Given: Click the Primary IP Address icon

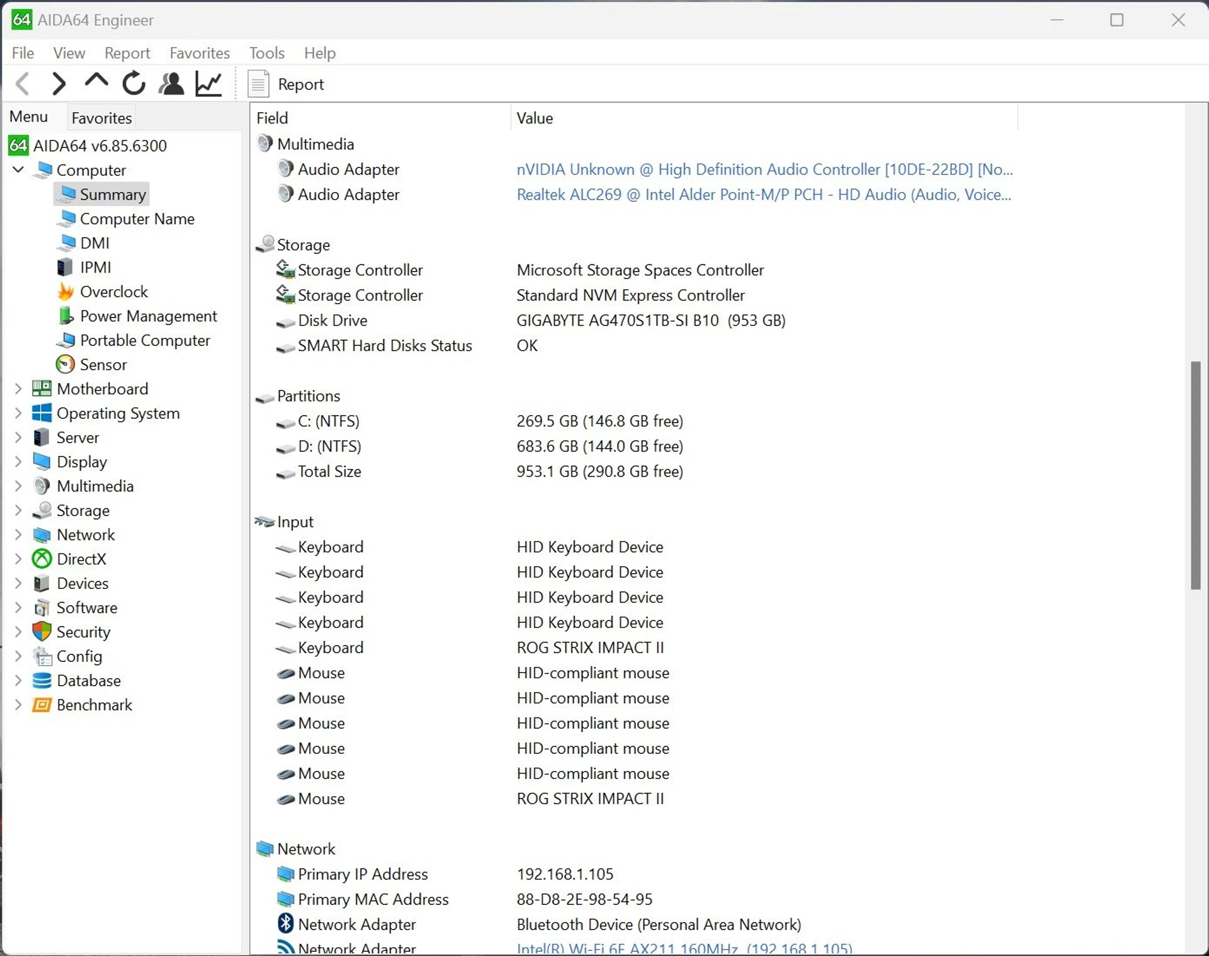Looking at the screenshot, I should (285, 874).
